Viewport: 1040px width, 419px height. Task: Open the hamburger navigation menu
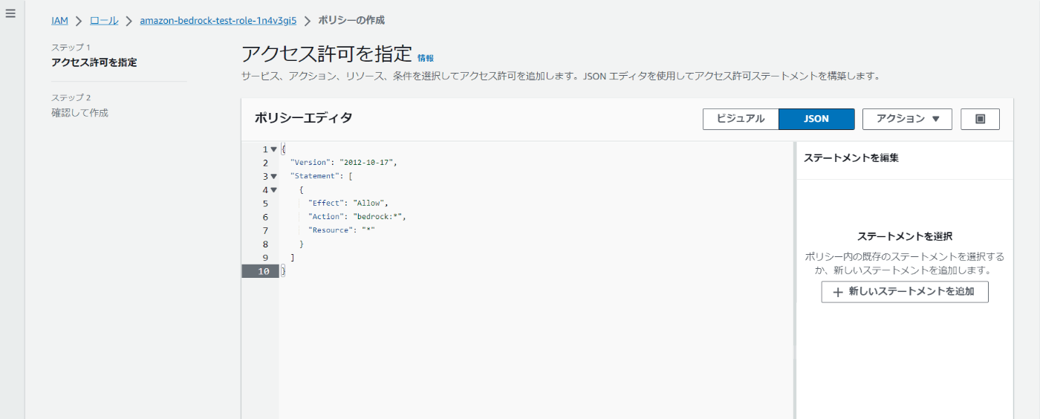coord(10,14)
